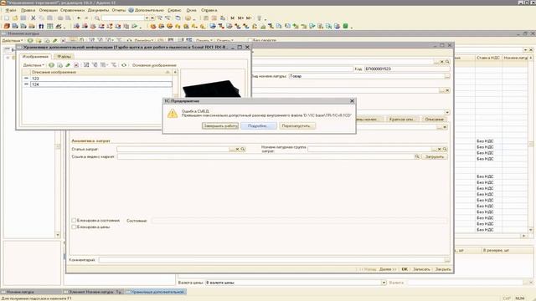Image resolution: width=536 pixels, height=301 pixels.
Task: Click the Перезапустить... button
Action: click(x=297, y=126)
